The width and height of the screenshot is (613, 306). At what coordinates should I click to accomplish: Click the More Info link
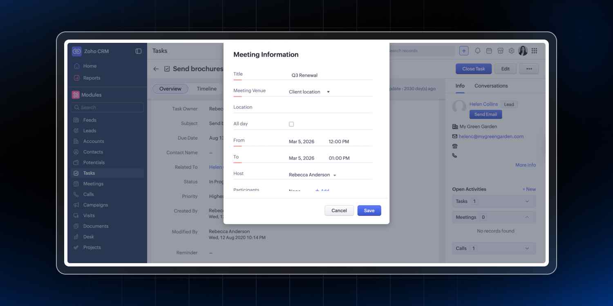point(525,165)
